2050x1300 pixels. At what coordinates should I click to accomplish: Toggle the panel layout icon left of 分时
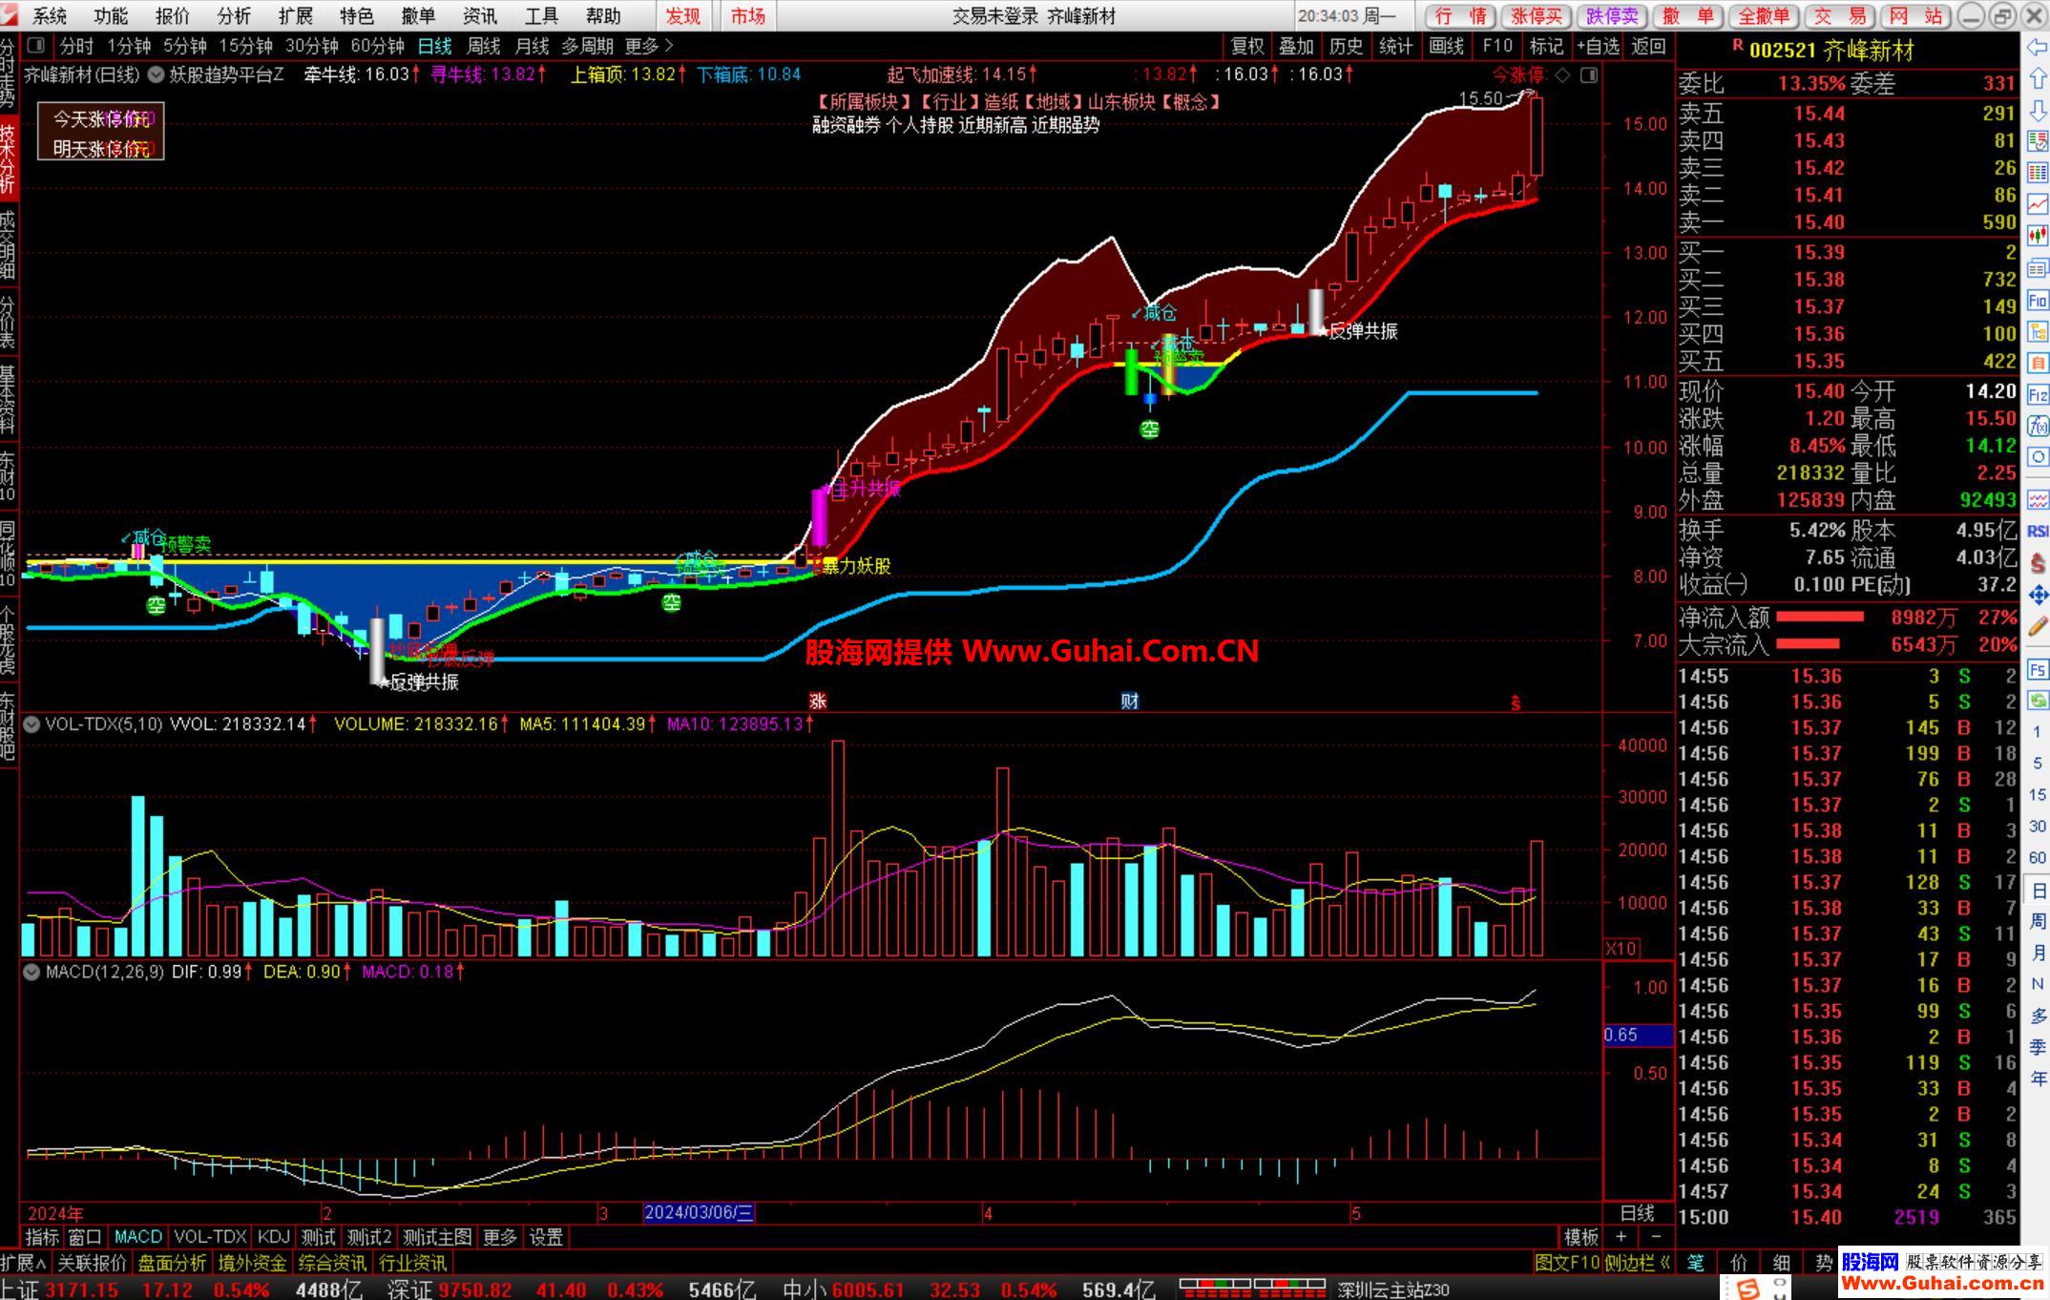[35, 46]
